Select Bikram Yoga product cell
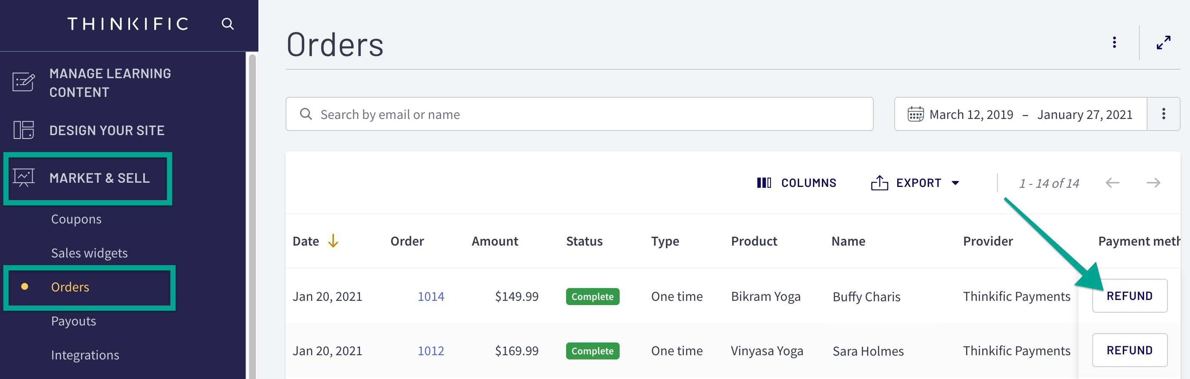Viewport: 1190px width, 379px height. (765, 297)
